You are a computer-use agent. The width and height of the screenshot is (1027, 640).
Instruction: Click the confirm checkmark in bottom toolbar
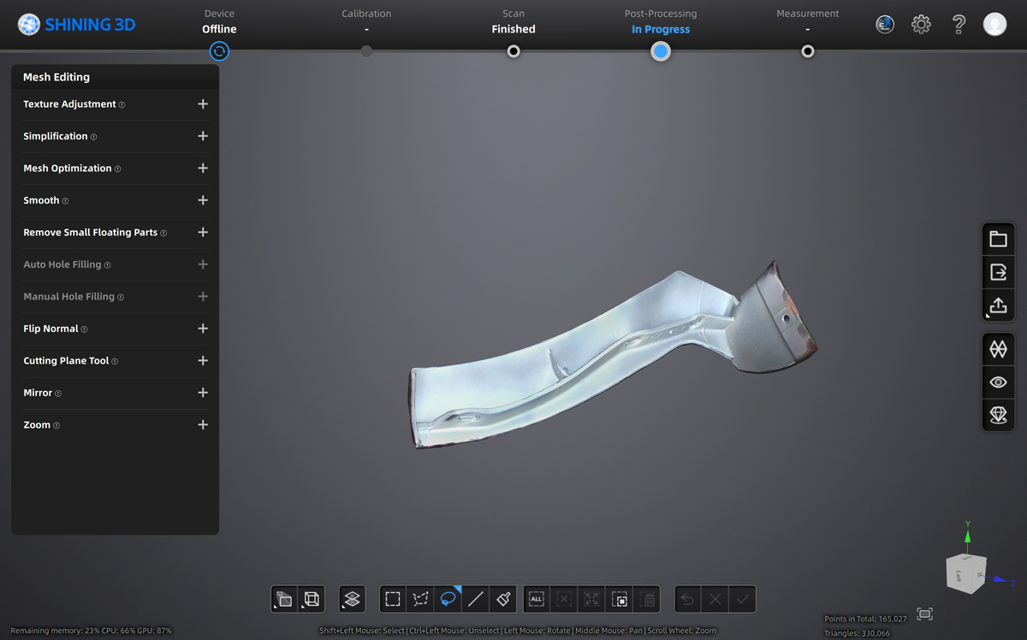[743, 599]
